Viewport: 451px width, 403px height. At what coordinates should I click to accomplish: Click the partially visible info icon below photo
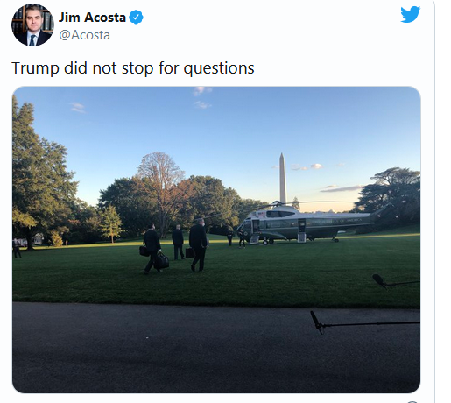click(412, 402)
